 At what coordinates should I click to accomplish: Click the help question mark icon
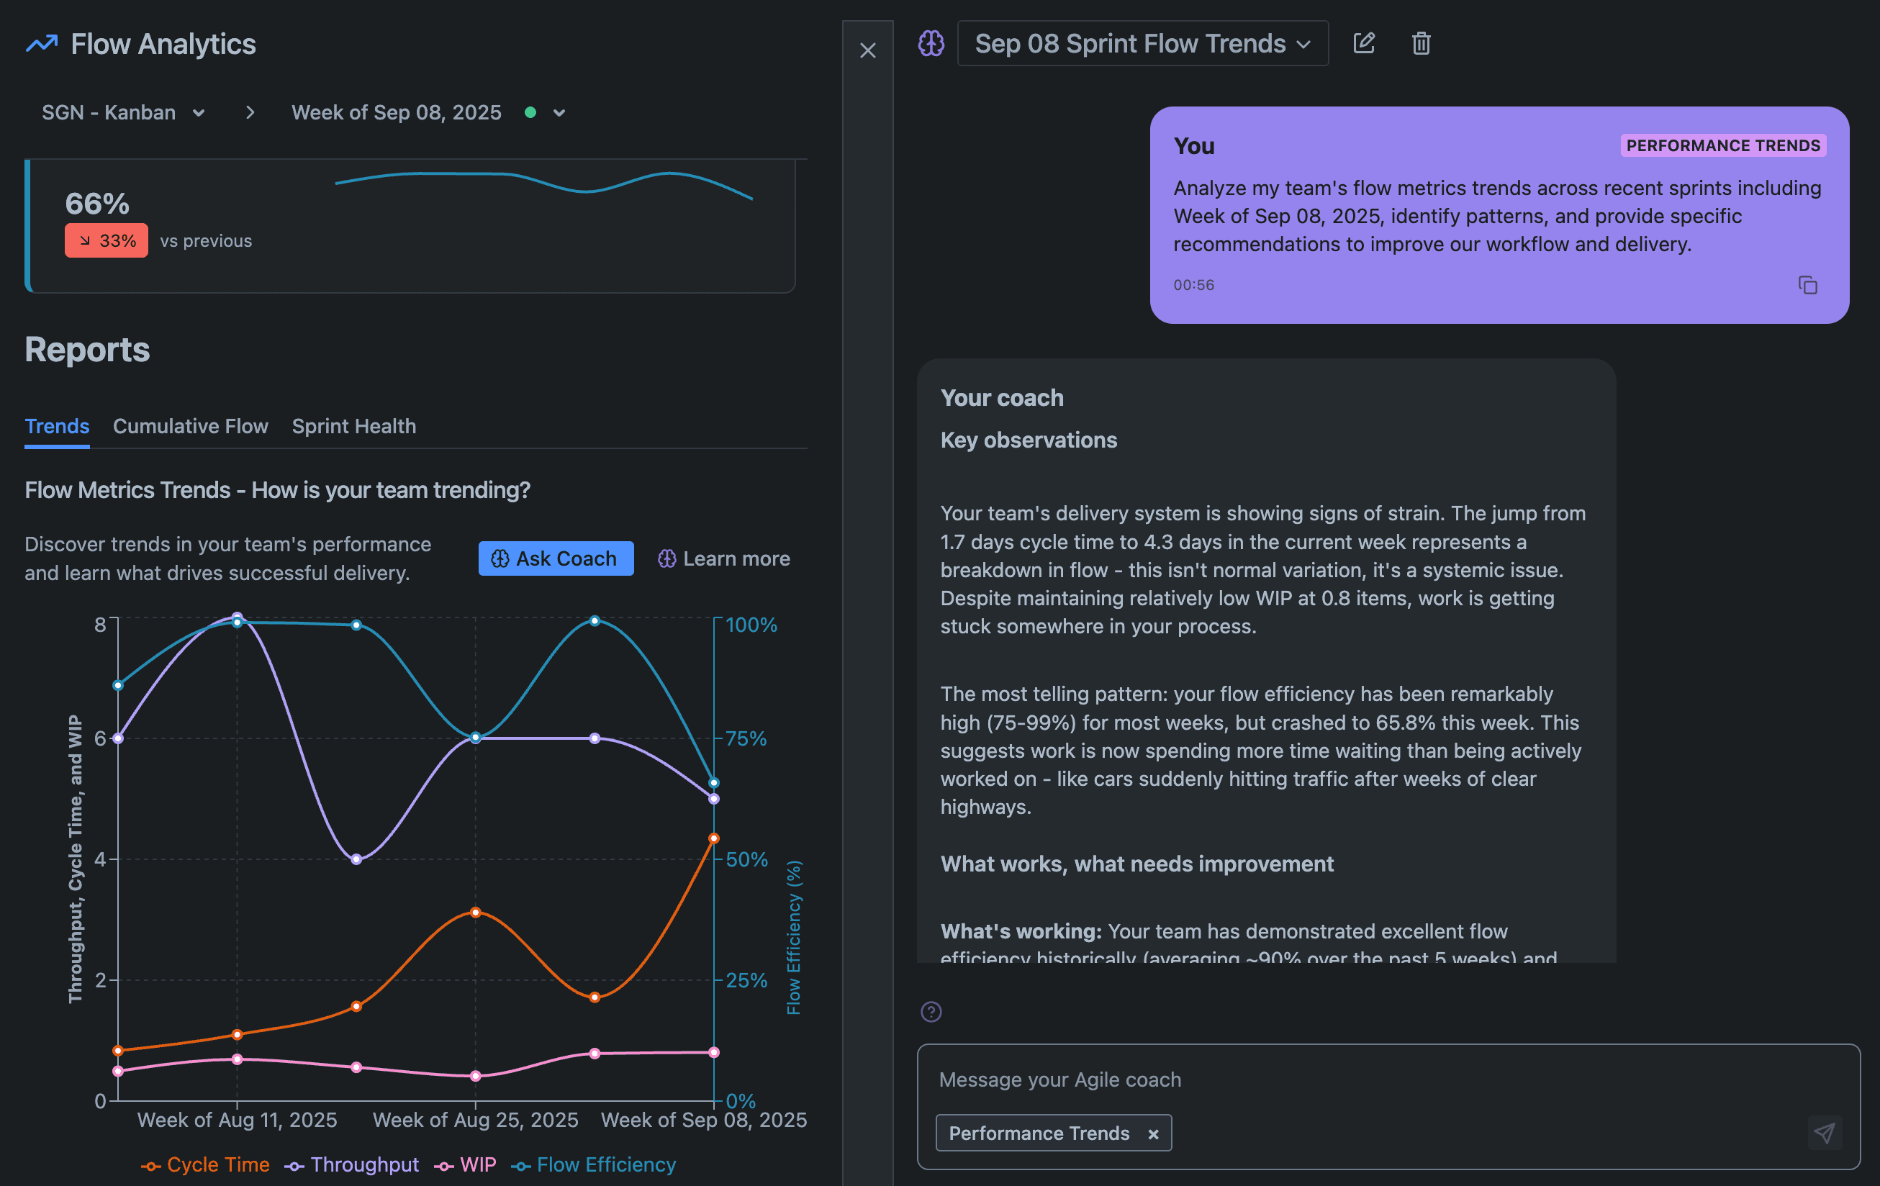click(x=931, y=1012)
